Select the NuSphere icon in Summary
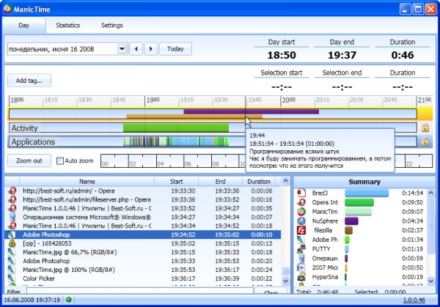This screenshot has width=440, height=307. [x=300, y=221]
